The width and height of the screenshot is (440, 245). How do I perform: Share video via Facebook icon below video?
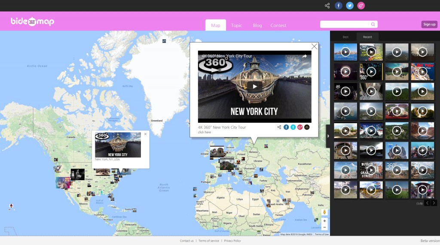coord(286,127)
